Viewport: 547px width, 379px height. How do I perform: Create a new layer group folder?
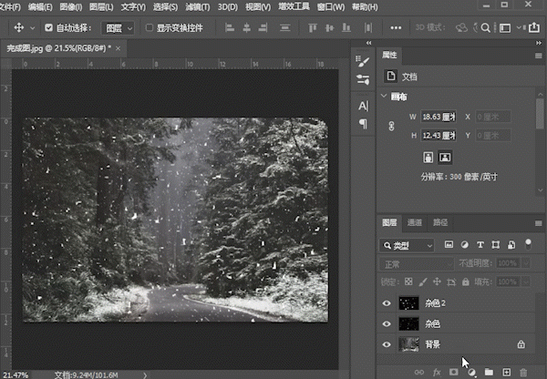[489, 372]
